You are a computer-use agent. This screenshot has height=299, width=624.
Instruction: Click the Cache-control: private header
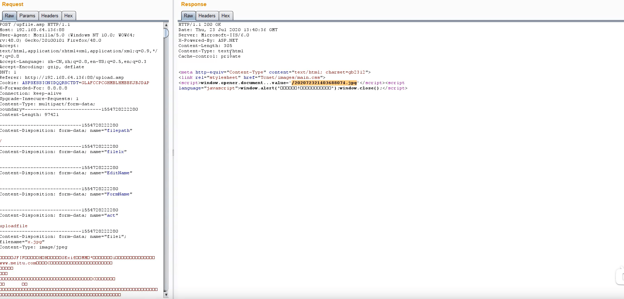coord(210,56)
